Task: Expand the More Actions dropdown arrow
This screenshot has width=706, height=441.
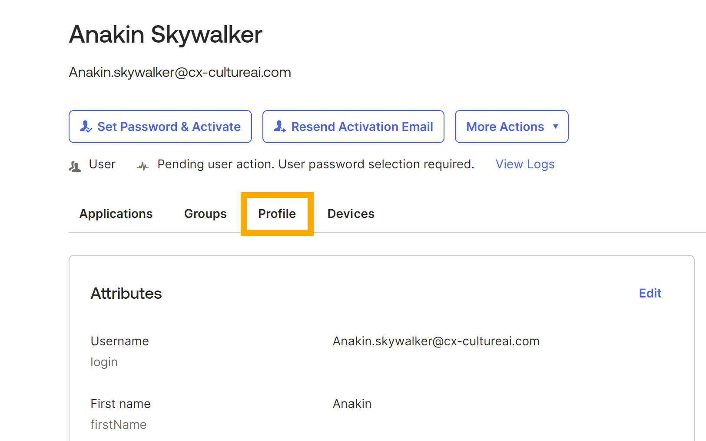Action: 555,127
